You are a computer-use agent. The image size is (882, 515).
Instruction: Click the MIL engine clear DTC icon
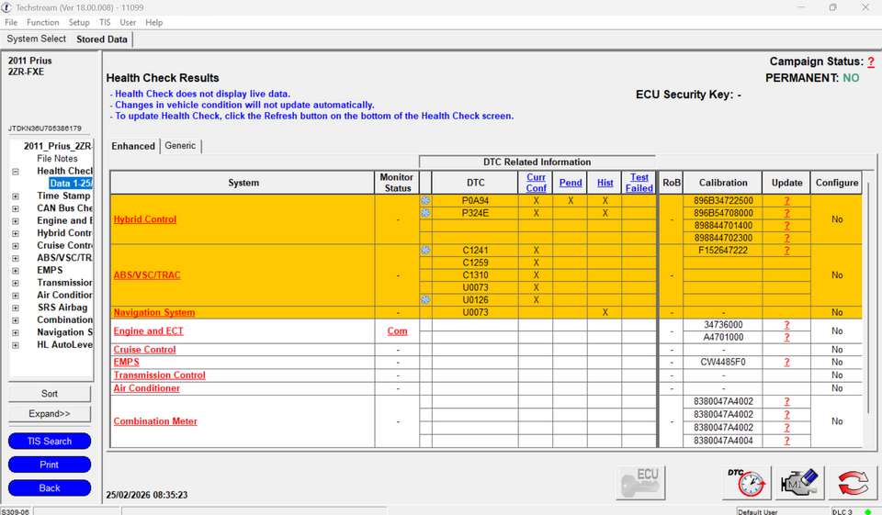pyautogui.click(x=798, y=483)
